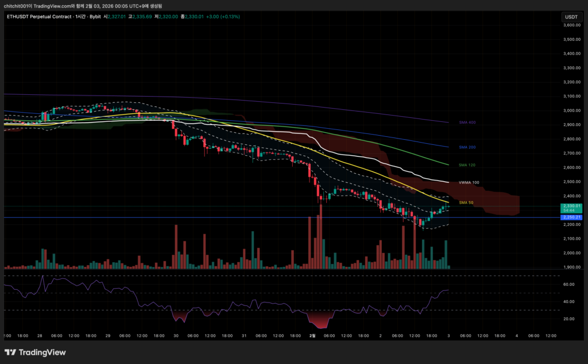Click the yellow SMA 50 label

tap(466, 203)
